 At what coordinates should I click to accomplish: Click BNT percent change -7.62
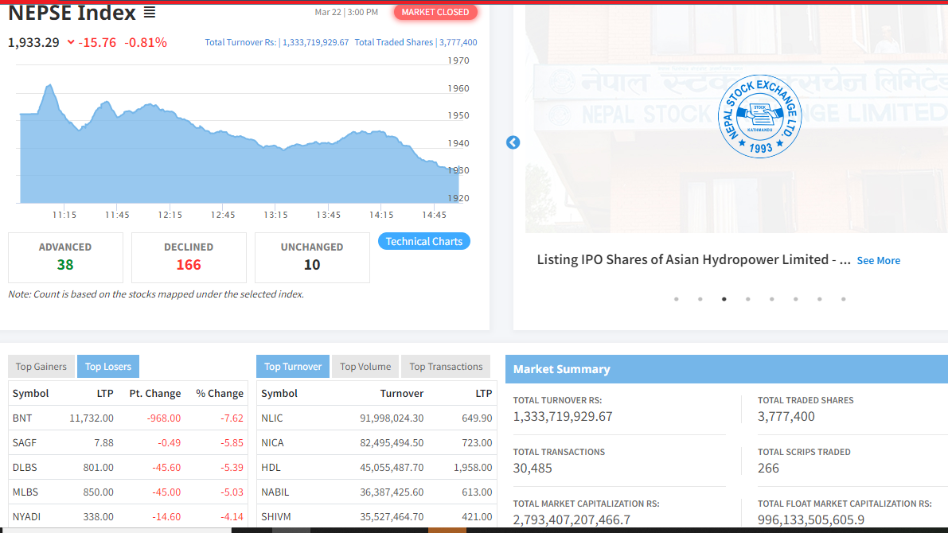point(232,418)
